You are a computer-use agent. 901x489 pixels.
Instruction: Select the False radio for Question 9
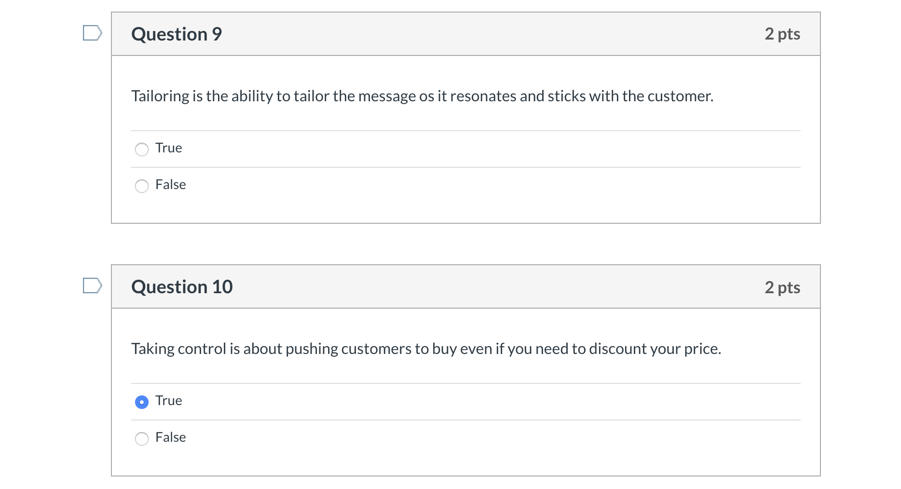pyautogui.click(x=142, y=186)
